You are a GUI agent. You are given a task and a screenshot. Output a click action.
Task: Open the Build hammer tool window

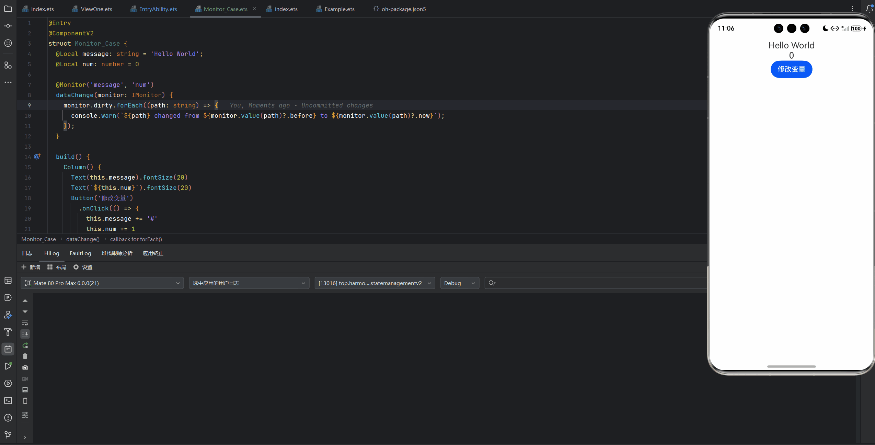coord(8,332)
